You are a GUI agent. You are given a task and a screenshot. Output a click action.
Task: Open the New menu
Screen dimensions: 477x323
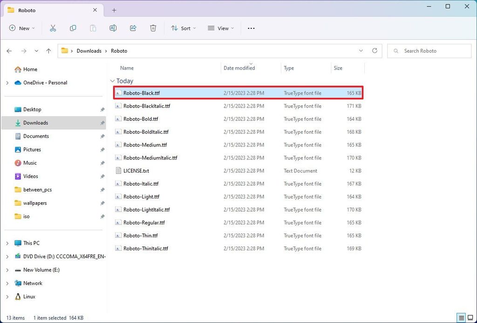[21, 28]
